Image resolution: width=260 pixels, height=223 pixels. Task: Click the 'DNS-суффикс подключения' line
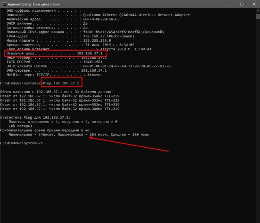click(44, 10)
